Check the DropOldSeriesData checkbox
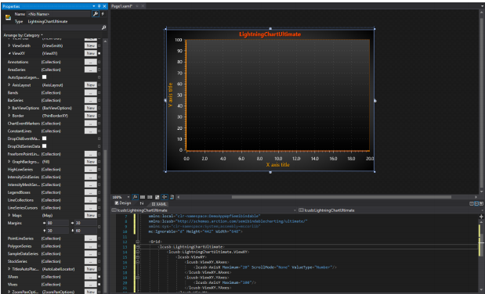485x294 pixels. click(44, 145)
